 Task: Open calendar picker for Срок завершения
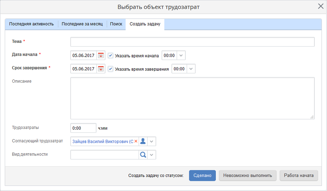point(101,69)
